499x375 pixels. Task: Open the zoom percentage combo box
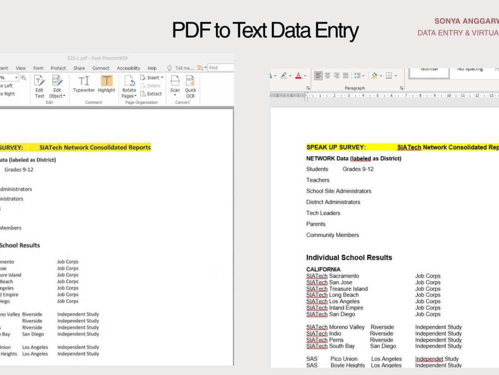pyautogui.click(x=9, y=78)
